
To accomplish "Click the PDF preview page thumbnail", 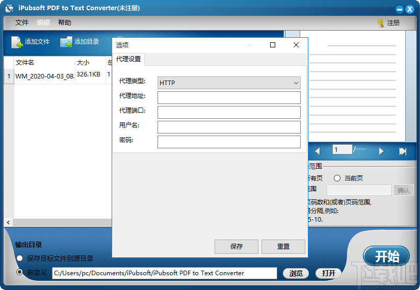I will pos(353,86).
